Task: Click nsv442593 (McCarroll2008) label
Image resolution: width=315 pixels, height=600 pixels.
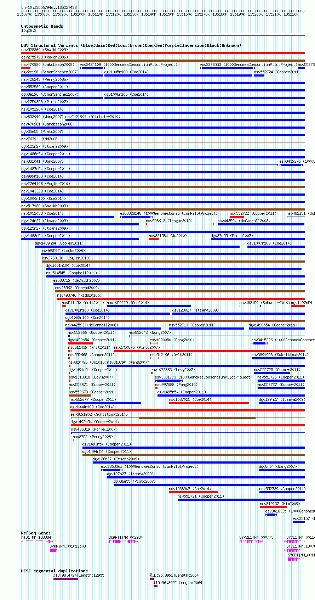Action: pos(92,325)
